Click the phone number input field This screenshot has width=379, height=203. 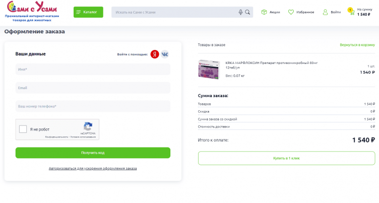click(x=93, y=106)
